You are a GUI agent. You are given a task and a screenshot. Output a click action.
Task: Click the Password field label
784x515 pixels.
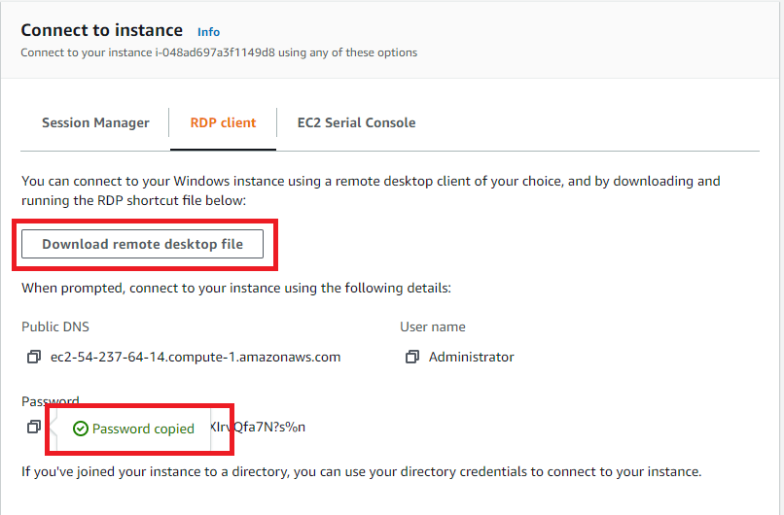pos(50,401)
